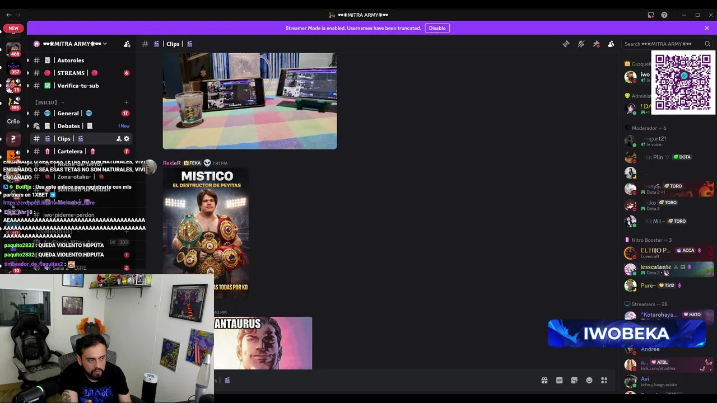Send a gift using the gift icon
Screen dimensions: 717x403
point(544,380)
